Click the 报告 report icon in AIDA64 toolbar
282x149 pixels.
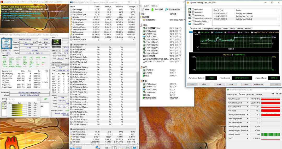pyautogui.click(x=143, y=10)
